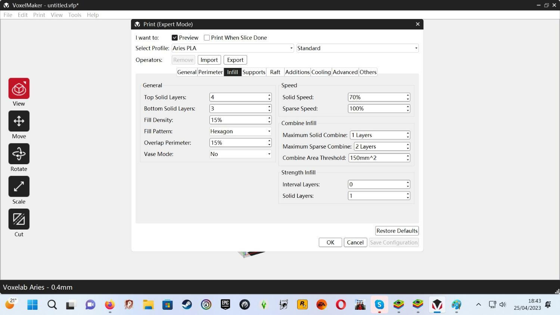
Task: Increase Top Solid Layers stepper
Action: tap(269, 95)
